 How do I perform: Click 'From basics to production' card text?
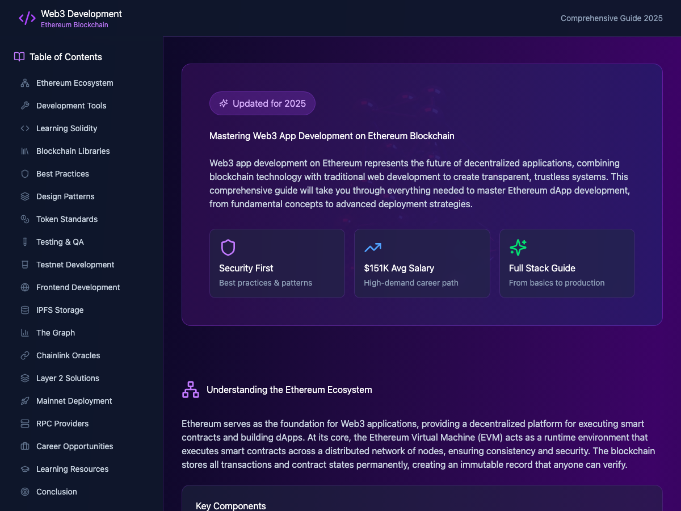coord(557,283)
